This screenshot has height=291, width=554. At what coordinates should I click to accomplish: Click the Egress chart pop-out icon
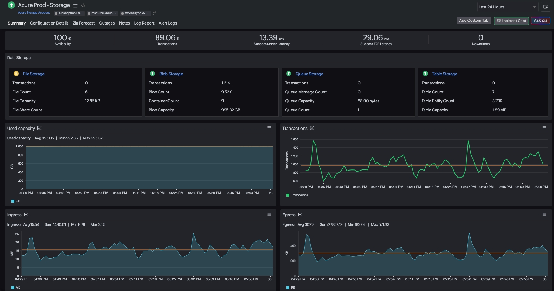click(300, 215)
